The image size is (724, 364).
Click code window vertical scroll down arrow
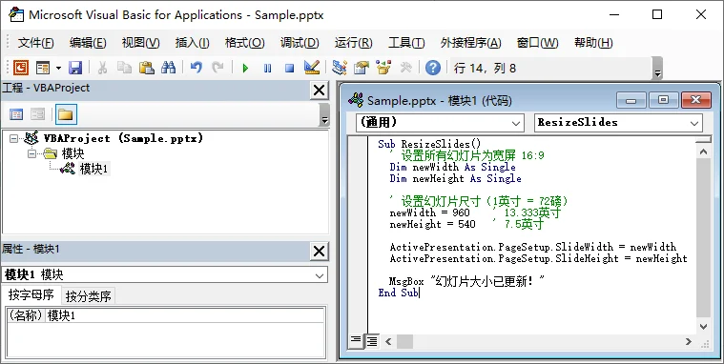(703, 326)
